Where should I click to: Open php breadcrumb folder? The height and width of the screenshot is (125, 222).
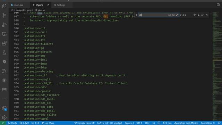[29, 10]
